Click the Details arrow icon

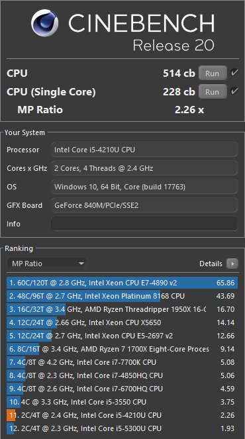232,264
